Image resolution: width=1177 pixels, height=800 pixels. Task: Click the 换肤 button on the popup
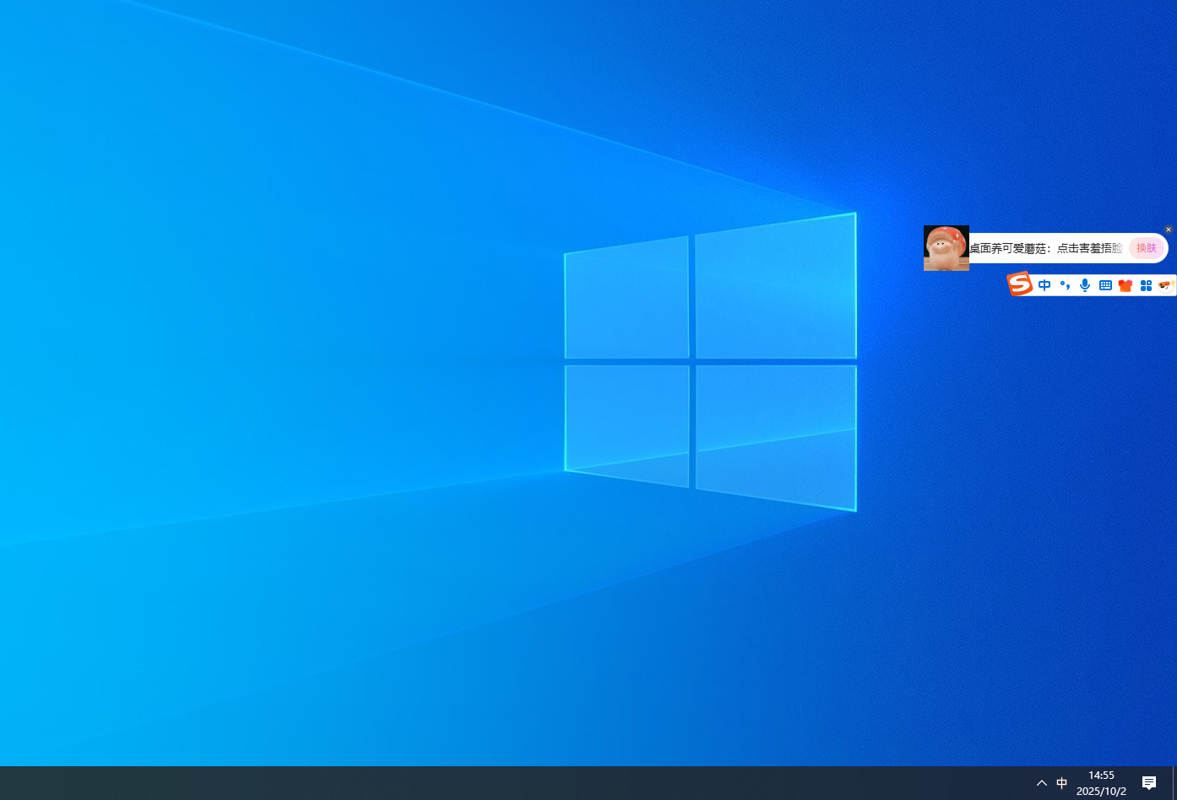coord(1146,247)
